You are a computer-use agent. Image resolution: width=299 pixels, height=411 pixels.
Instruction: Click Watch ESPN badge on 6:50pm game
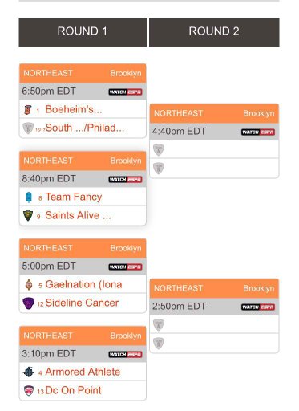click(x=125, y=92)
